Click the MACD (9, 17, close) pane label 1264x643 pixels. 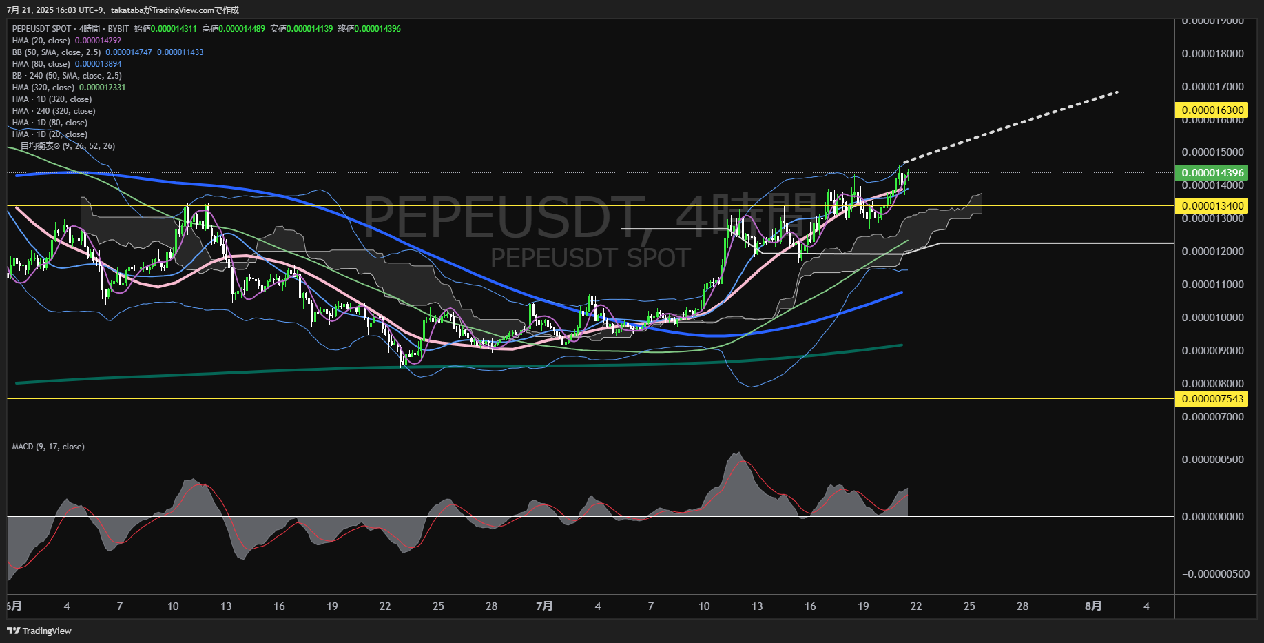(x=48, y=447)
